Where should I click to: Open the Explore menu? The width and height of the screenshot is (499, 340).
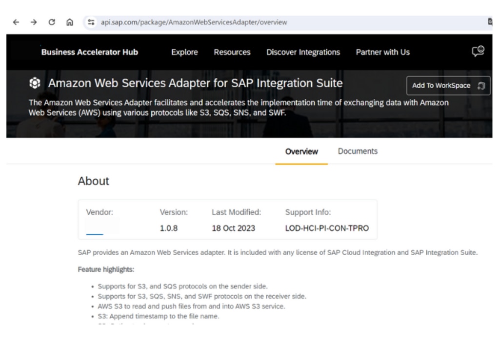coord(184,52)
